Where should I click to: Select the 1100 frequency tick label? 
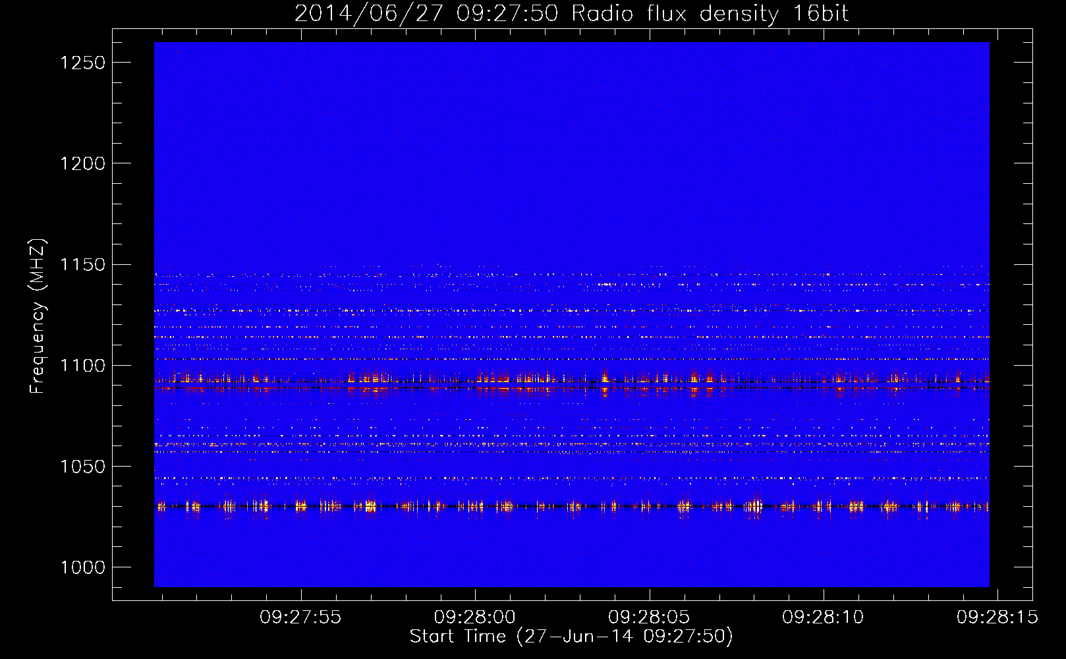click(83, 366)
